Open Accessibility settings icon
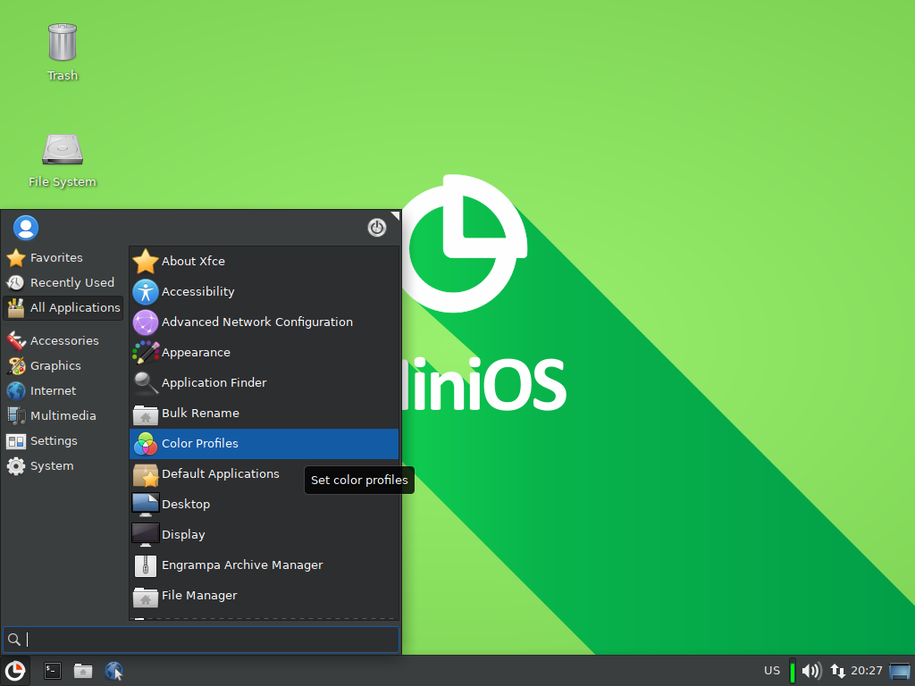Screen dimensions: 915x686 point(146,292)
